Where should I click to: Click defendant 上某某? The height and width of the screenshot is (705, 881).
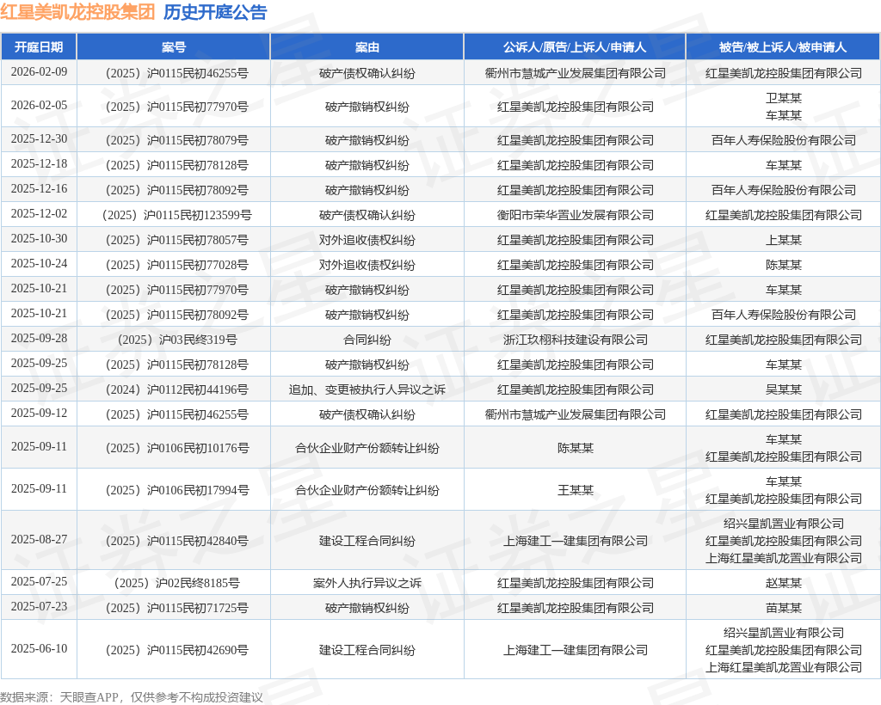tap(783, 240)
